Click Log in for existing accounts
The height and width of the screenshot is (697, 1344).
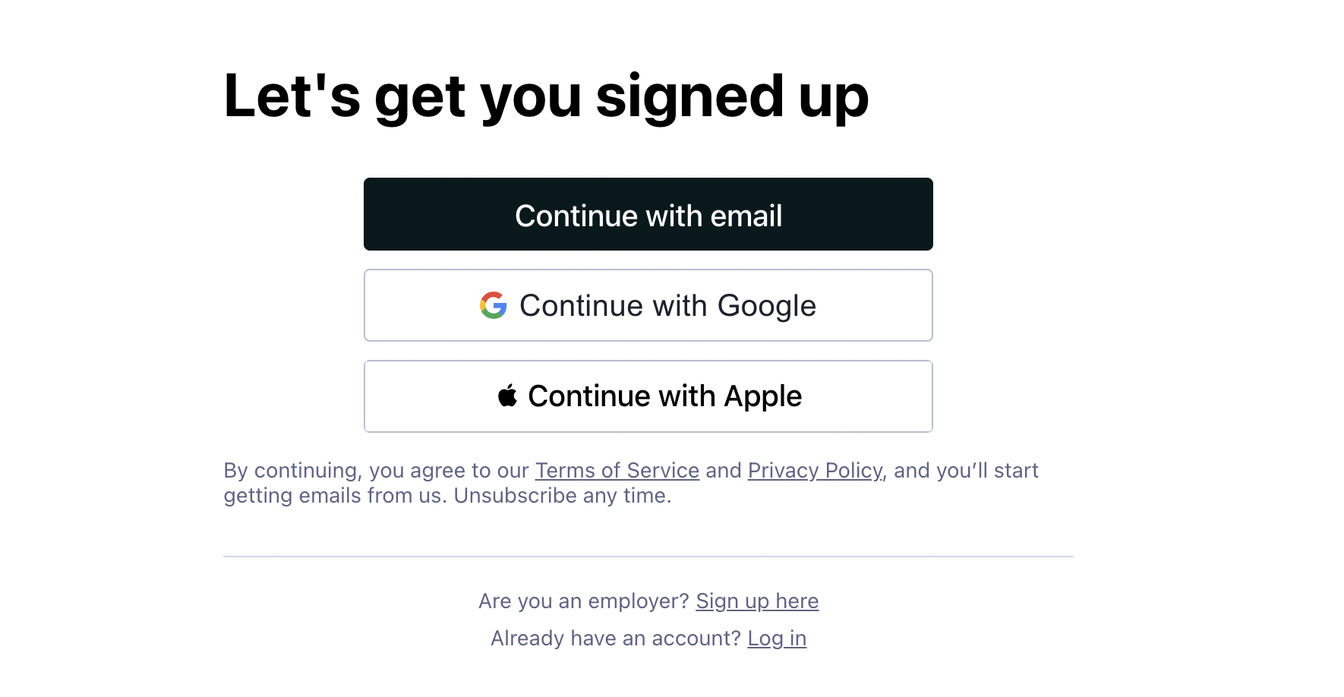pos(777,639)
